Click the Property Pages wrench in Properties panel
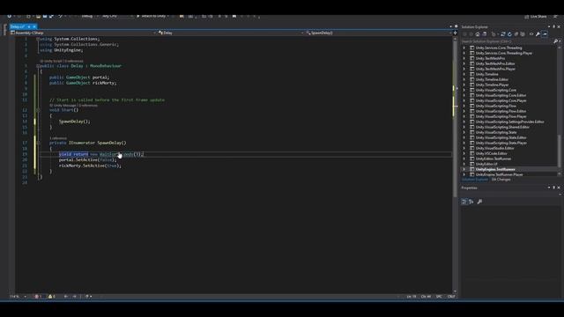564x317 pixels. (x=479, y=202)
